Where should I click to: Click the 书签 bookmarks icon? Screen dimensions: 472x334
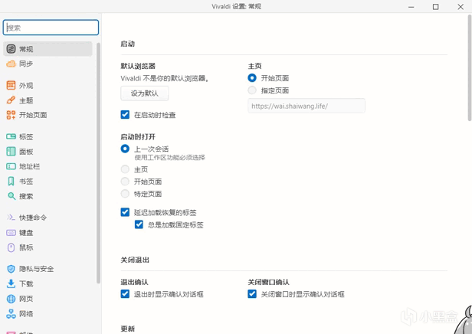[x=11, y=182]
